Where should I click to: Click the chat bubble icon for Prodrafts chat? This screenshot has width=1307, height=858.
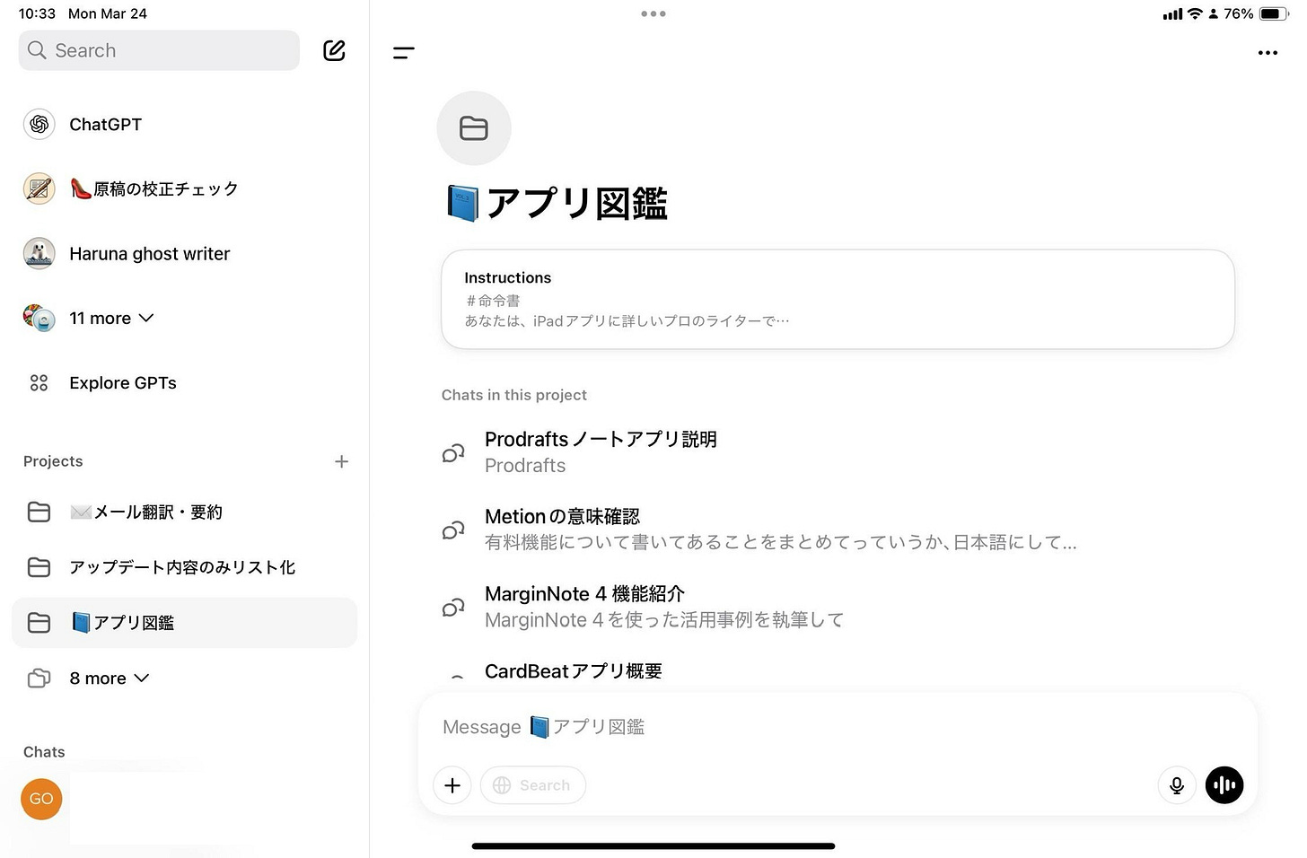click(x=453, y=453)
